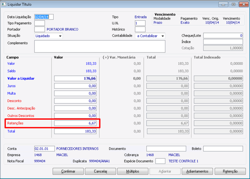Focus the Índice input field
Screen dimensions: 250x179
click(x=223, y=42)
